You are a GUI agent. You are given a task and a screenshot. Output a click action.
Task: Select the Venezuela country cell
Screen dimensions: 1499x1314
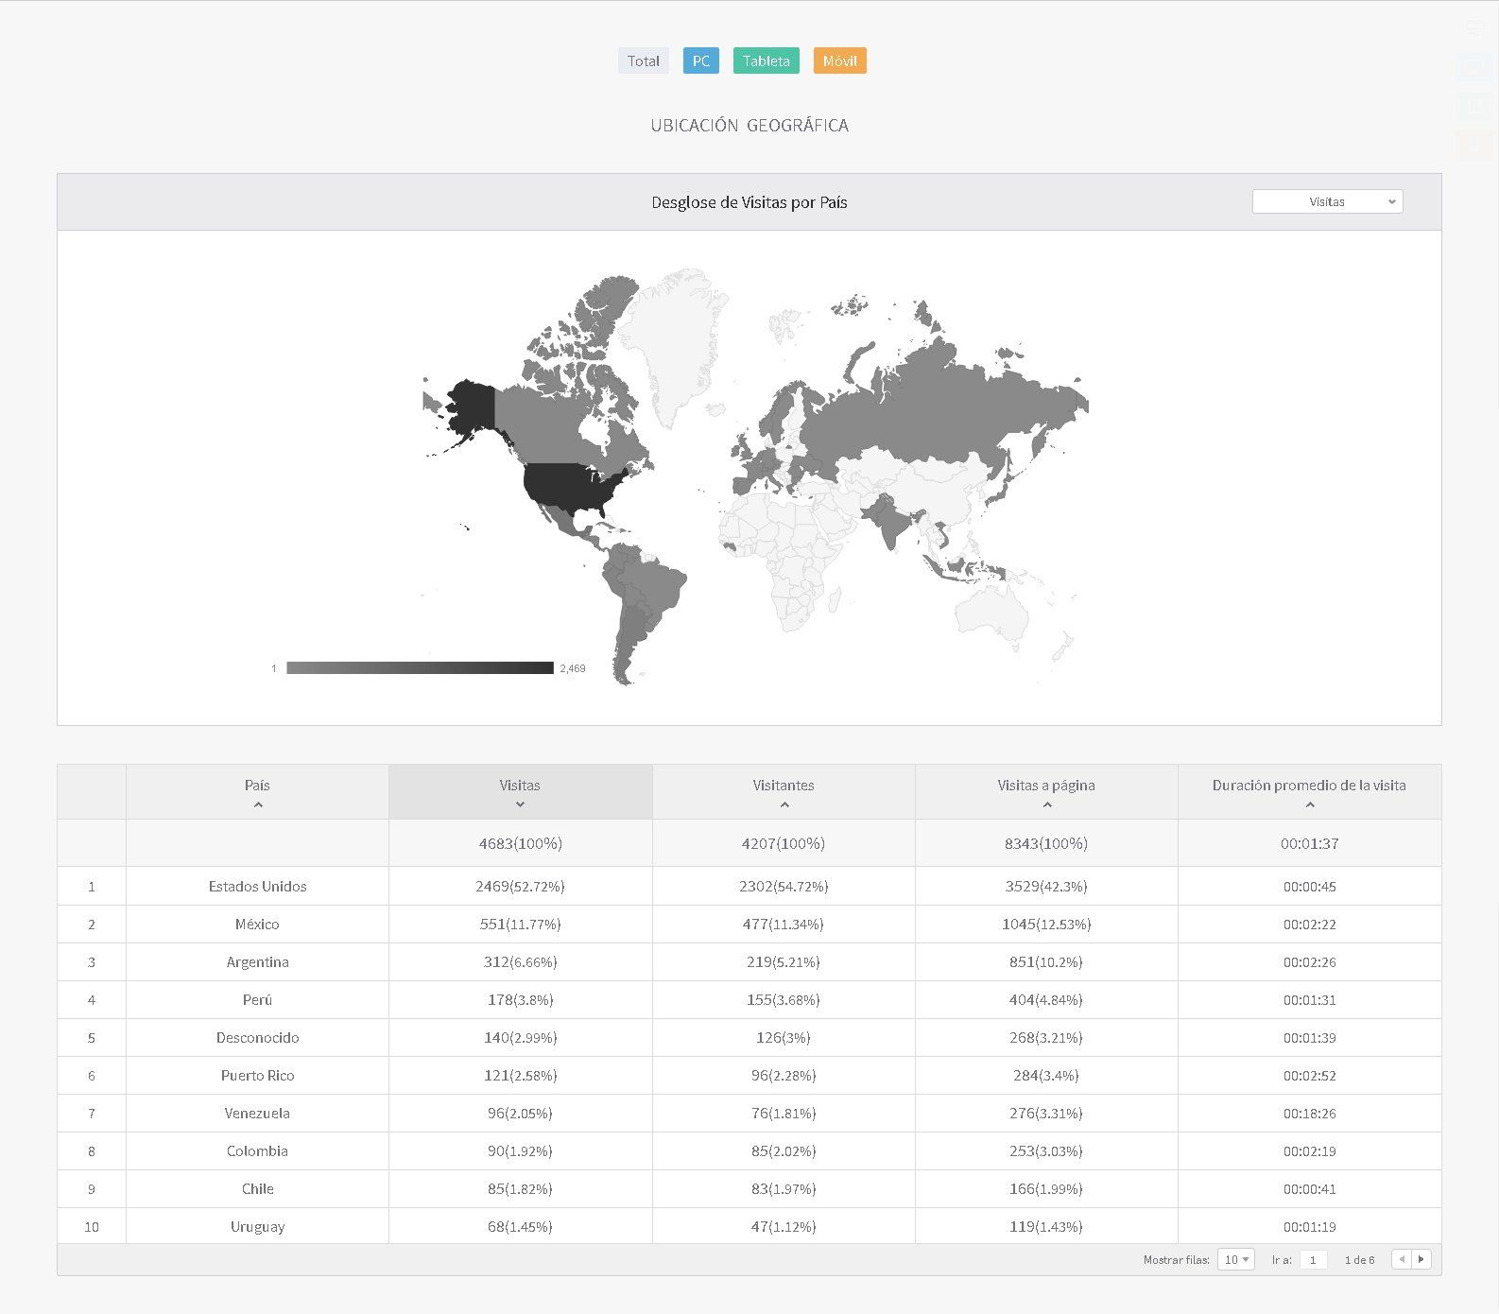(x=257, y=1113)
